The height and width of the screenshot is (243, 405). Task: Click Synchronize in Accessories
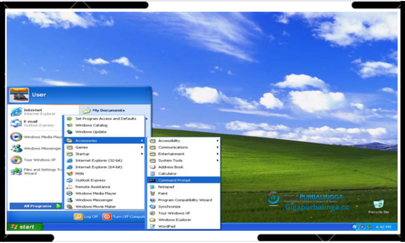[184, 207]
